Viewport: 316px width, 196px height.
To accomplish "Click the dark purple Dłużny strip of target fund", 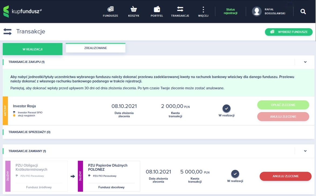I will click(x=80, y=176).
